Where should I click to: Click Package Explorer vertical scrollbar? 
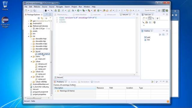51,62
